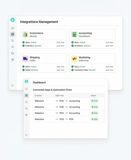Click the final POS in last table row
131x160 pixels.
[x=71, y=119]
